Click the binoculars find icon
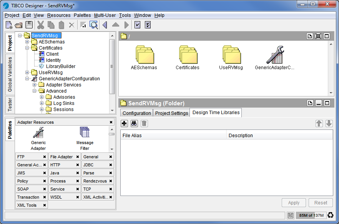Viewport: 339px width, 224px height. pyautogui.click(x=134, y=123)
